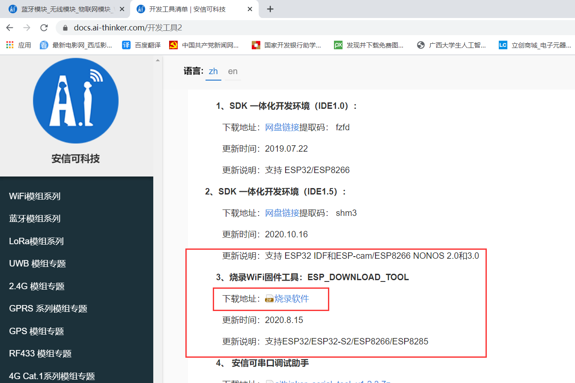Click the 安信可科技 round logo
The width and height of the screenshot is (575, 383).
[76, 101]
